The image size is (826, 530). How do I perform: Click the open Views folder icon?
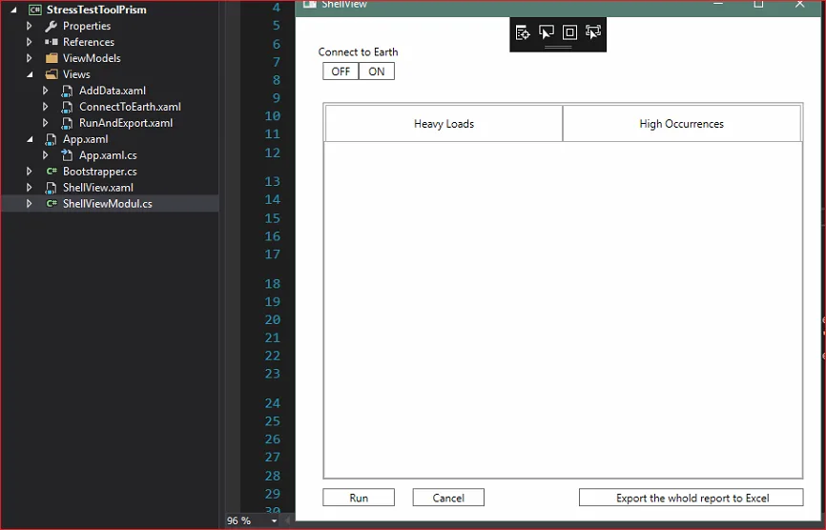(x=52, y=74)
